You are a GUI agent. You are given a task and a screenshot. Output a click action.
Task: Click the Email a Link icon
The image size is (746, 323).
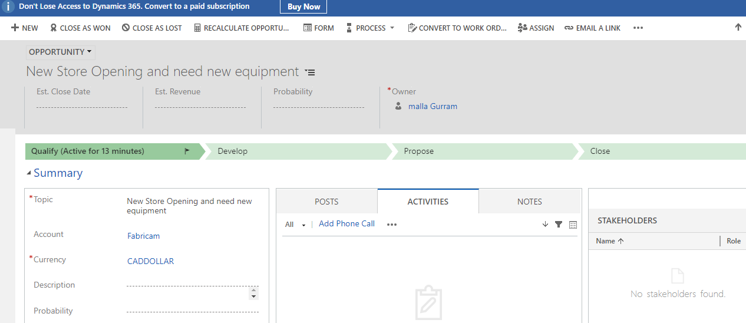point(569,28)
